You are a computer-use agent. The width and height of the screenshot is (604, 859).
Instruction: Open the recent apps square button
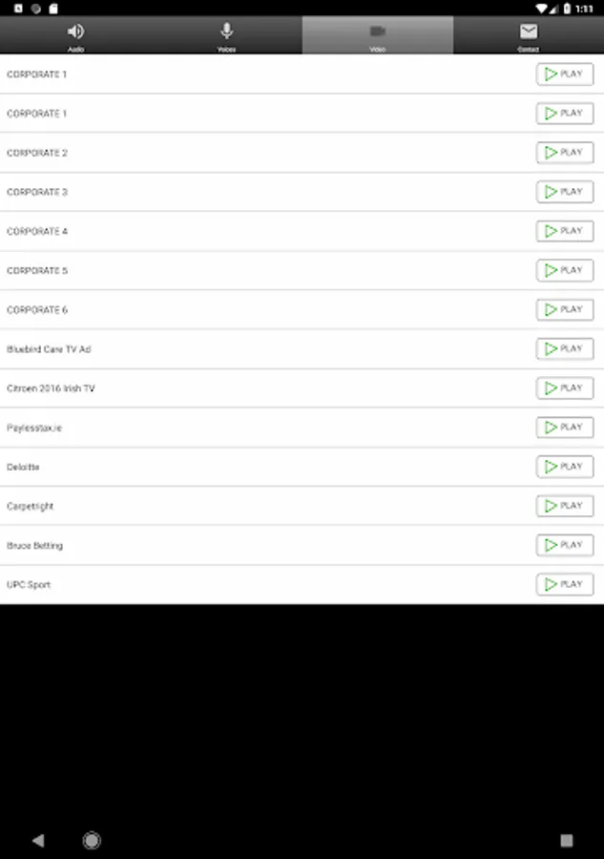pyautogui.click(x=567, y=840)
